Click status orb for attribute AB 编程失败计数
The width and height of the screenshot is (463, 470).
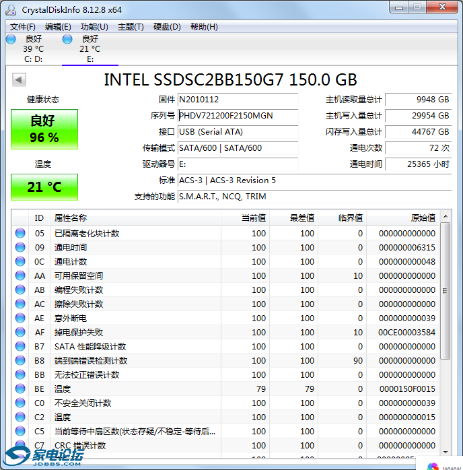click(20, 290)
